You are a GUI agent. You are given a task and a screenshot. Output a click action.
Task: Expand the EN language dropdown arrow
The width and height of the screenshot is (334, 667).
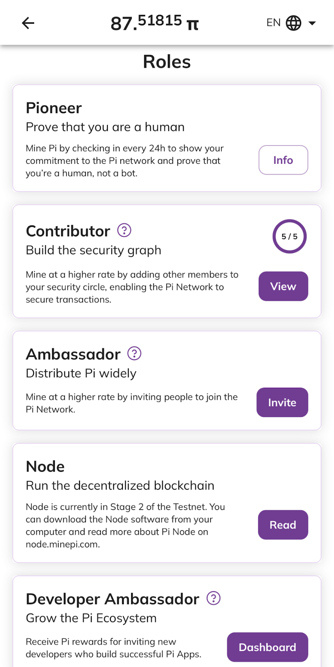[312, 23]
